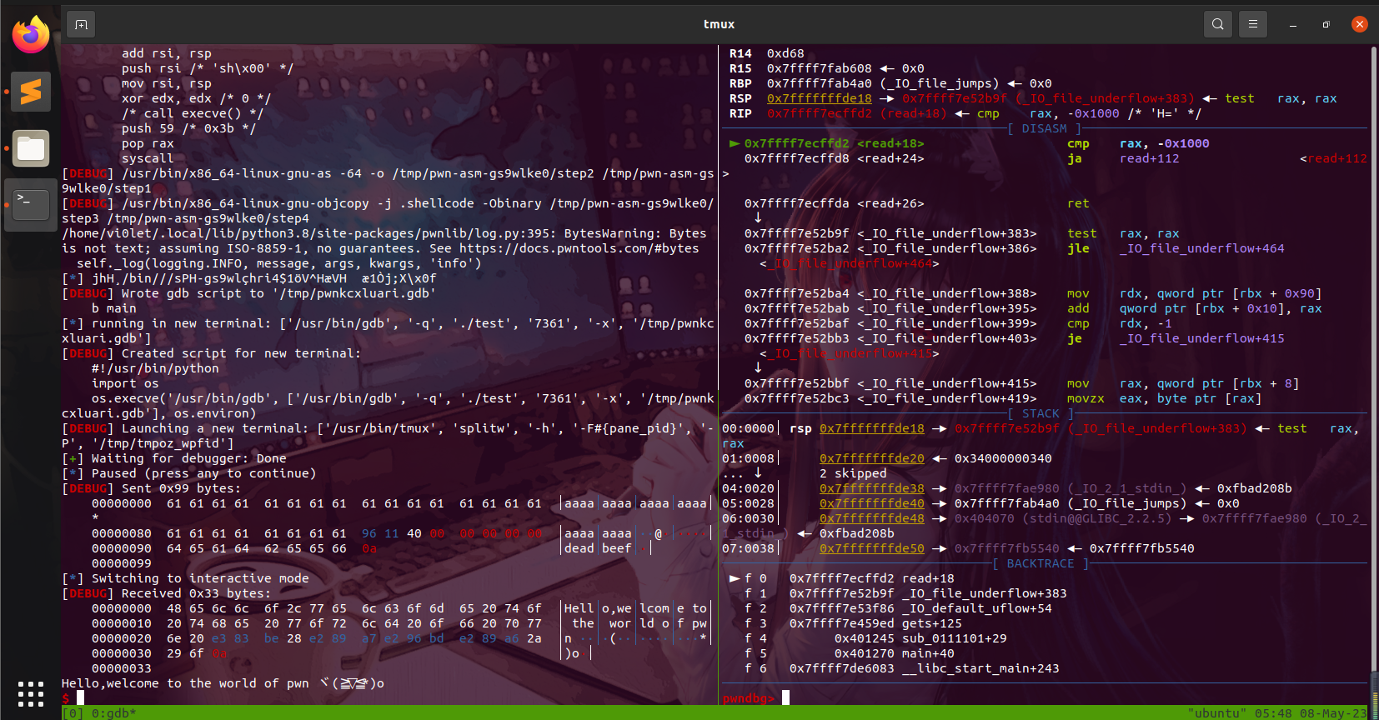
Task: Select tmux window '0:gdb*' in status bar
Action: 113,713
